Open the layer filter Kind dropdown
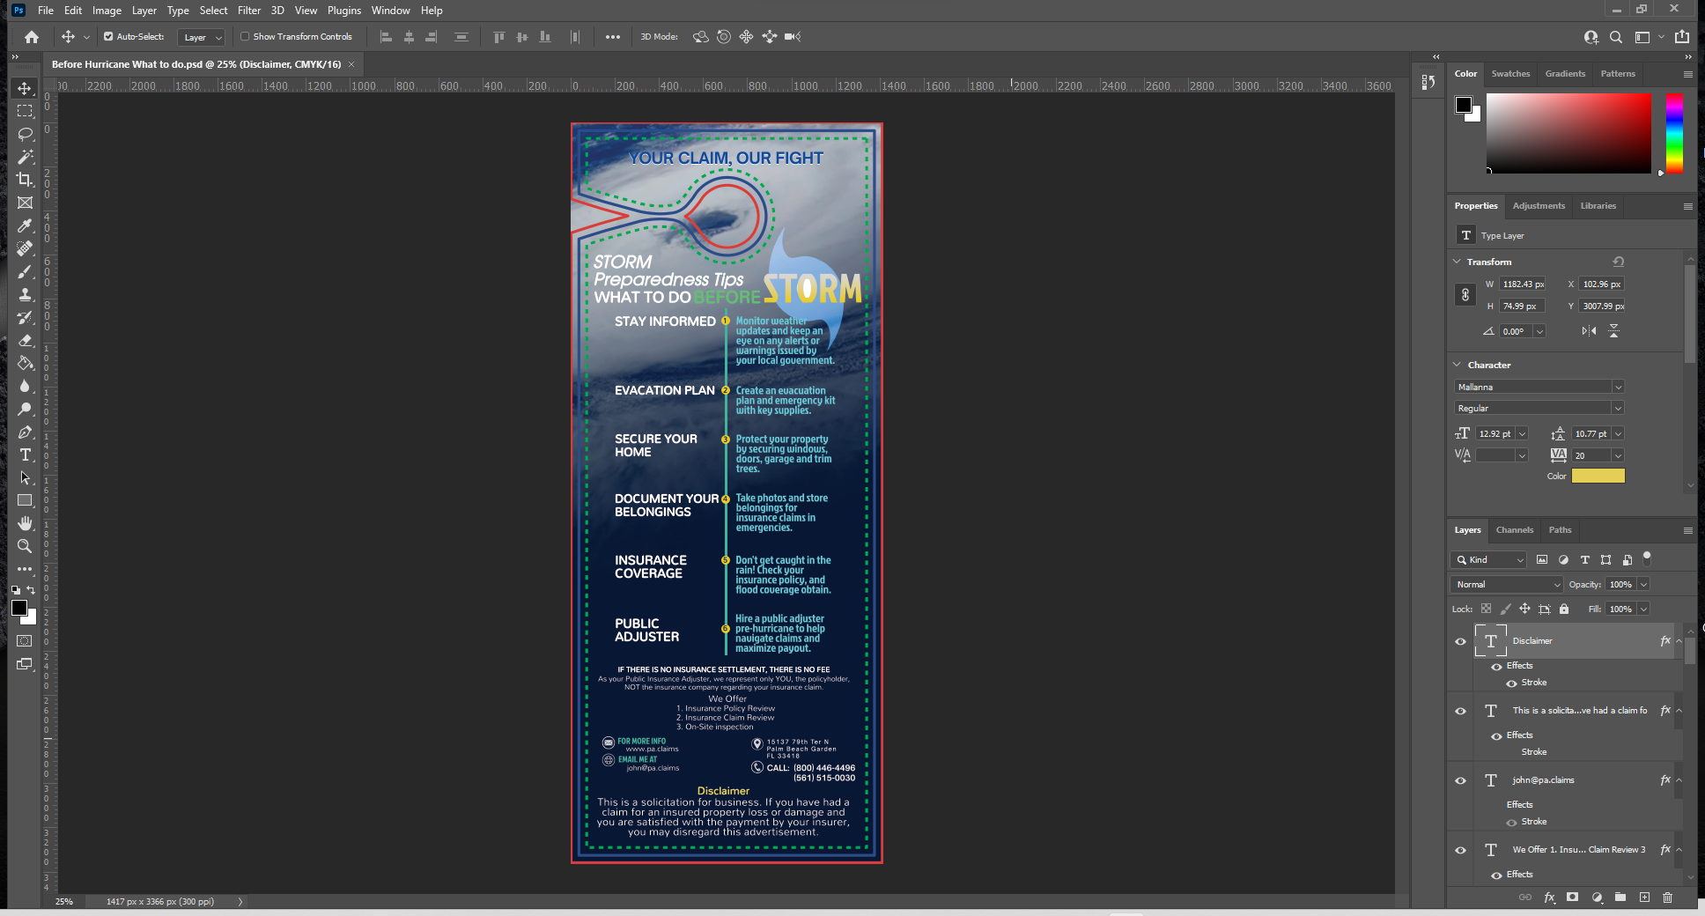The width and height of the screenshot is (1705, 916). pyautogui.click(x=1488, y=559)
